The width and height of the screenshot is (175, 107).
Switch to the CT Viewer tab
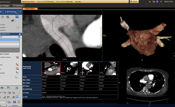coord(5,5)
